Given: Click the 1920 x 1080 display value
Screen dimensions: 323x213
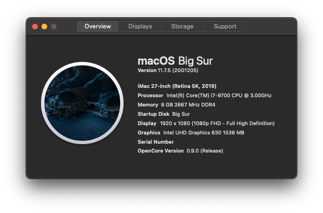Looking at the screenshot, I should (217, 123).
